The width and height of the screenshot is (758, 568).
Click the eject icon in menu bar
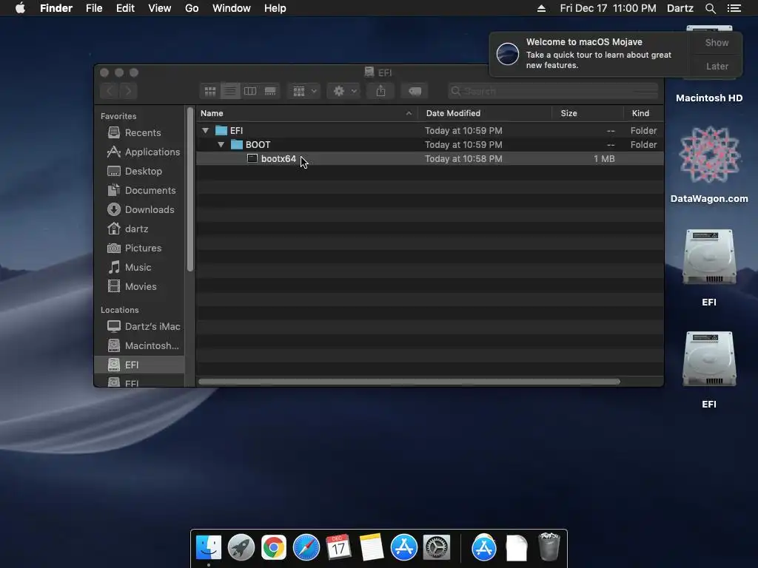[541, 8]
